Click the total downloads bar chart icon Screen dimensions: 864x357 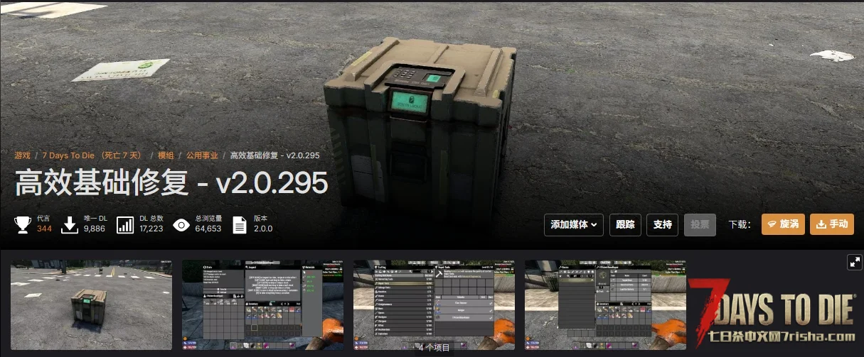(125, 225)
